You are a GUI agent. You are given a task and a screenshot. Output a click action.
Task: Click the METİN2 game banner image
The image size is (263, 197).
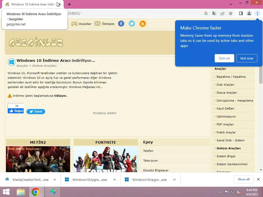tap(38, 159)
